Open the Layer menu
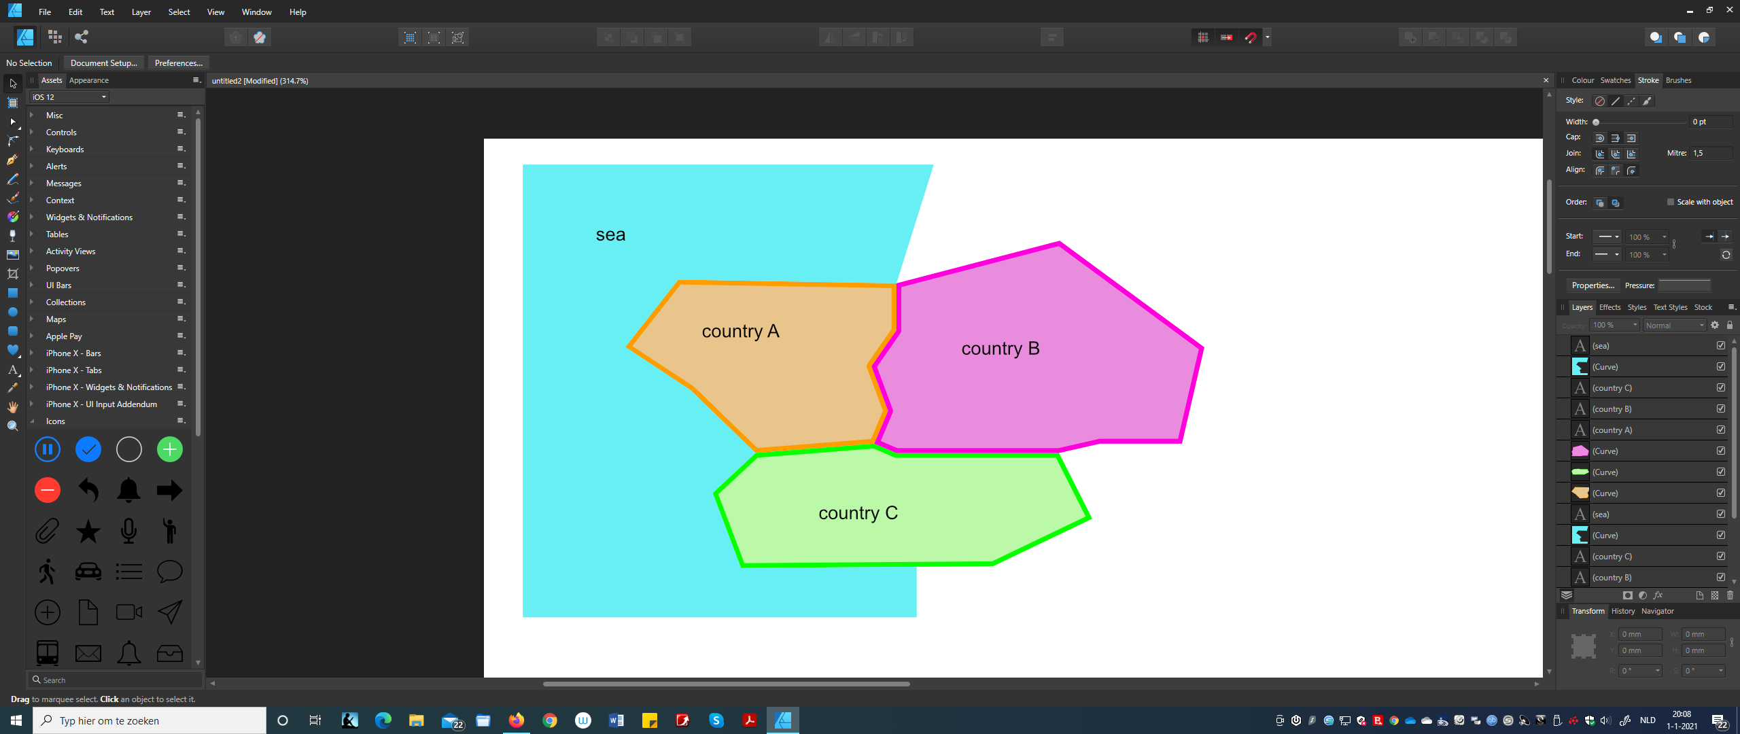This screenshot has width=1740, height=734. click(x=141, y=12)
